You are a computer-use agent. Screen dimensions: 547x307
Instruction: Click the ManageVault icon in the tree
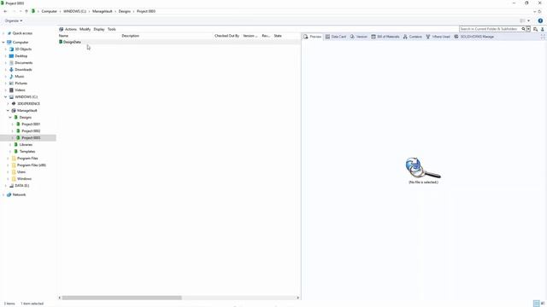click(x=14, y=110)
